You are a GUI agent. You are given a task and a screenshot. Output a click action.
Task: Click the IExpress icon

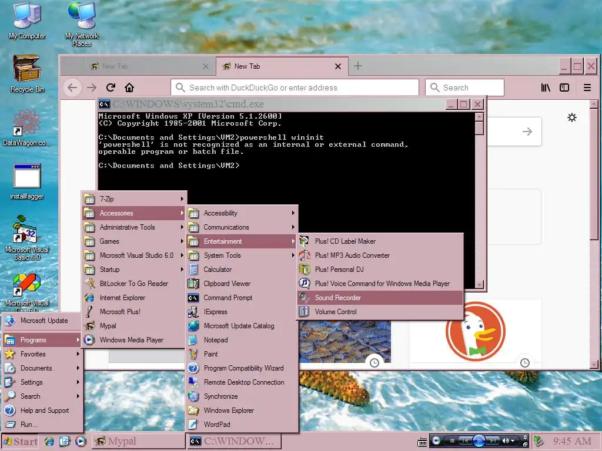click(x=193, y=312)
